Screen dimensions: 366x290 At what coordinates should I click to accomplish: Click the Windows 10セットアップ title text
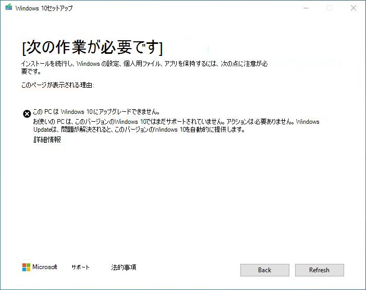tap(44, 8)
